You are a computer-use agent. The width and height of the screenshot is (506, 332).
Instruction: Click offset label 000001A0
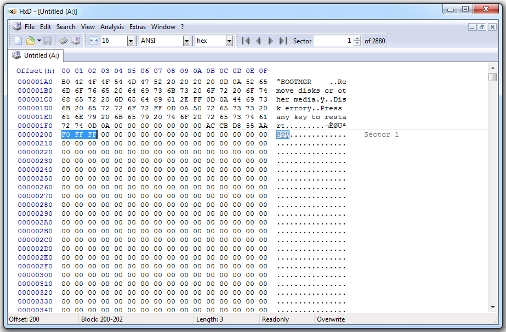click(x=35, y=82)
